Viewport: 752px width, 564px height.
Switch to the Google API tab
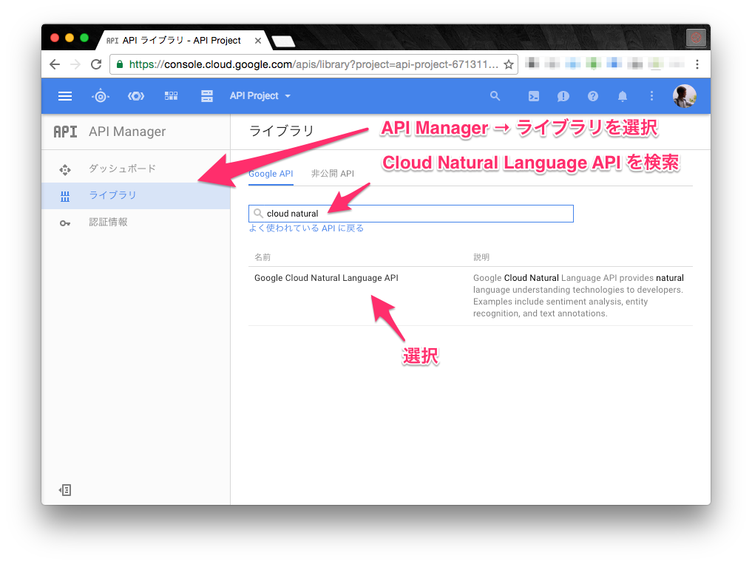pyautogui.click(x=271, y=174)
